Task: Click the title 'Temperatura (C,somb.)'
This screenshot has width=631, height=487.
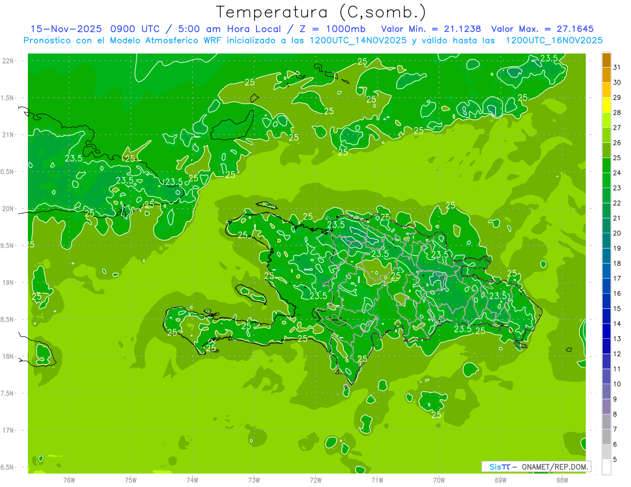Action: click(x=321, y=12)
